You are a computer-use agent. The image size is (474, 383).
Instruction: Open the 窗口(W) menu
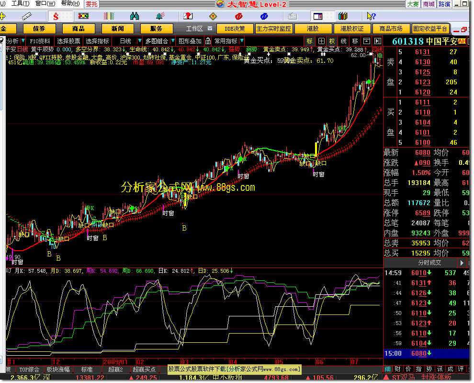tap(45, 4)
